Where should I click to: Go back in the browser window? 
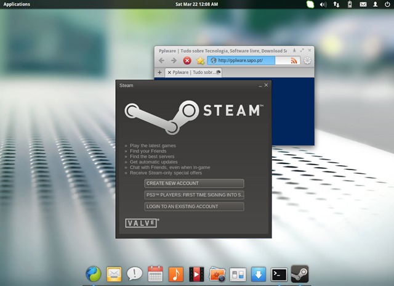[161, 60]
